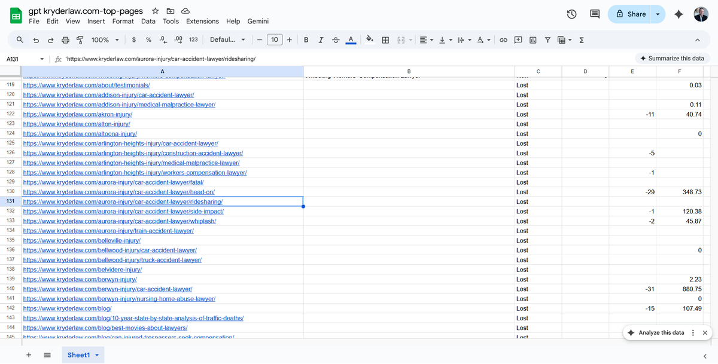The width and height of the screenshot is (718, 364).
Task: Open table views dropdown
Action: click(564, 40)
